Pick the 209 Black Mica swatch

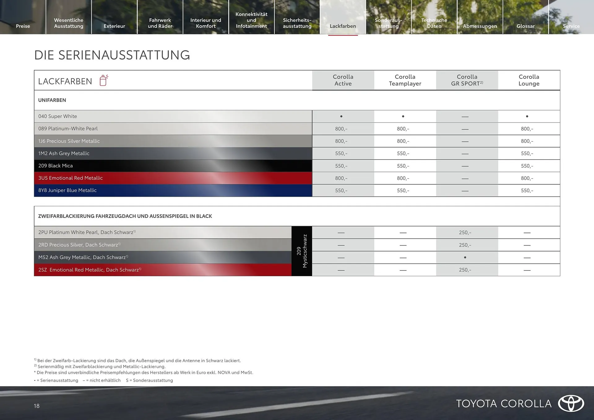coord(173,166)
